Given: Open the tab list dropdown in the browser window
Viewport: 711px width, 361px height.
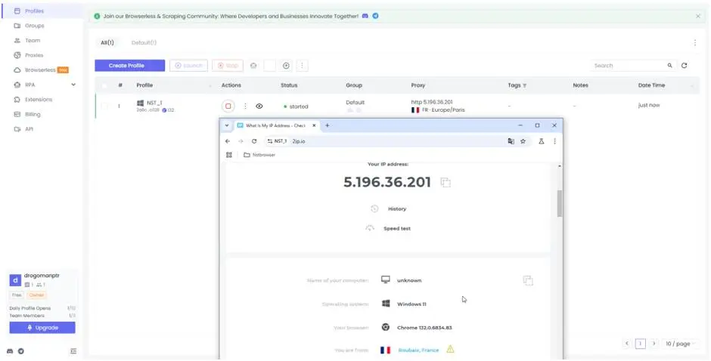Looking at the screenshot, I should coord(227,125).
